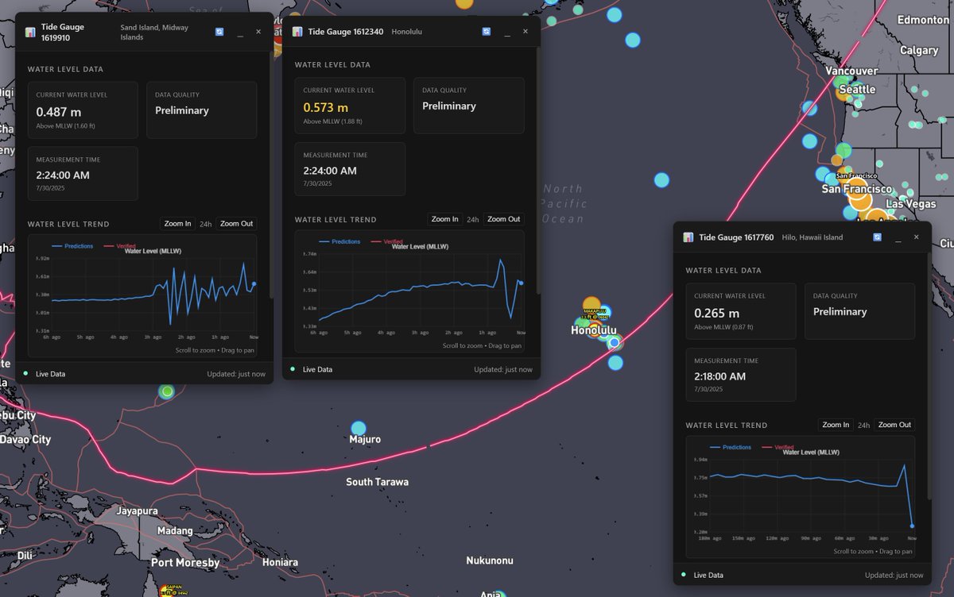The height and width of the screenshot is (597, 954).
Task: Click the MAKAPUU buoy label near Honolulu
Action: tap(595, 314)
